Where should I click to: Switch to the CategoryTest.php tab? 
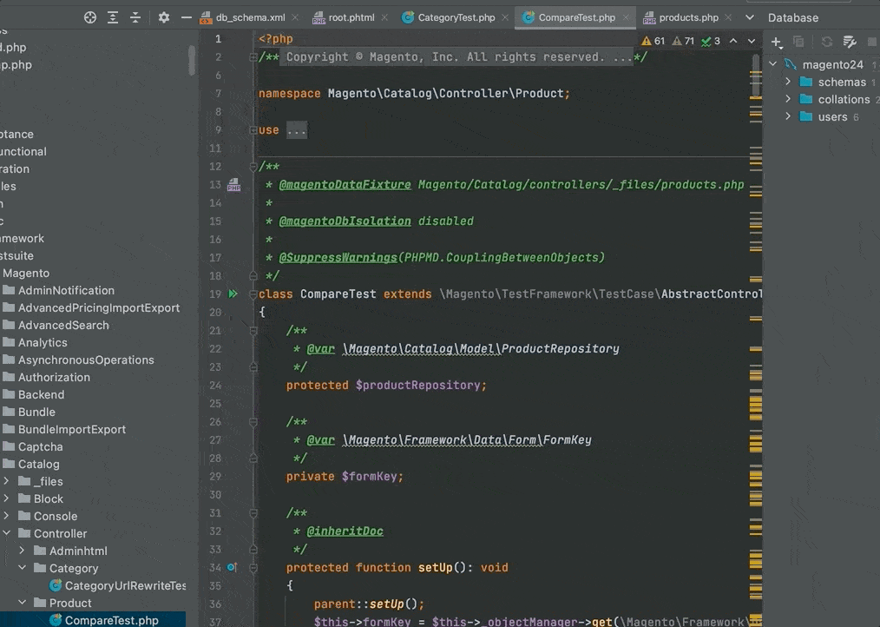coord(456,17)
